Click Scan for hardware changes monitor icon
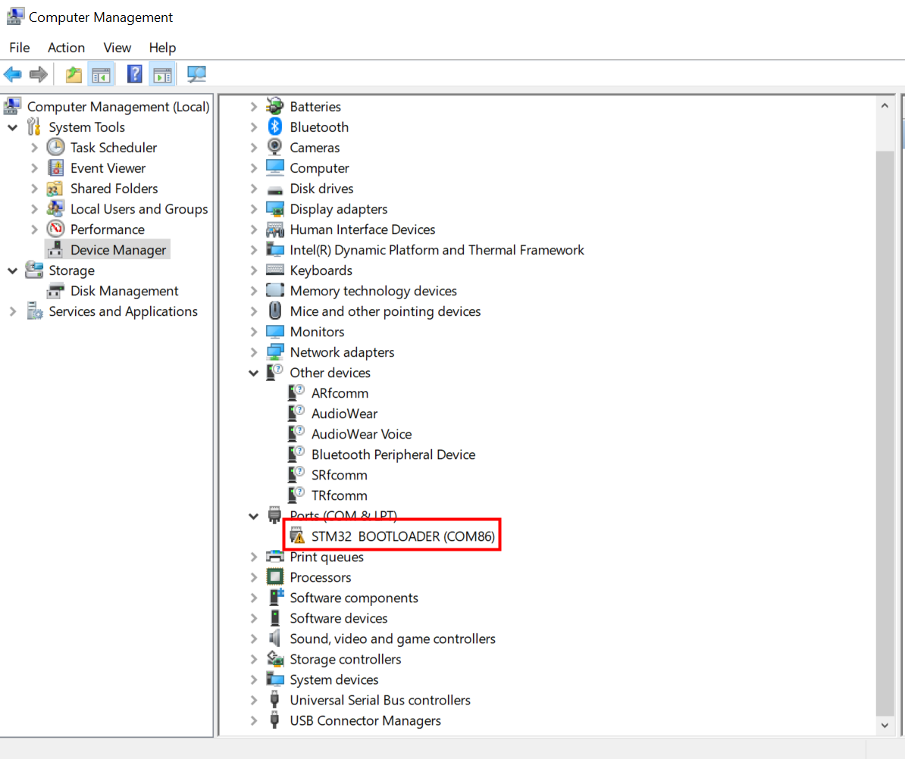Screen dimensions: 905x759 [x=196, y=73]
